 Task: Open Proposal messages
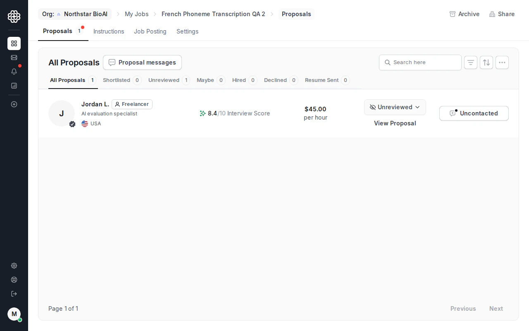(x=142, y=62)
